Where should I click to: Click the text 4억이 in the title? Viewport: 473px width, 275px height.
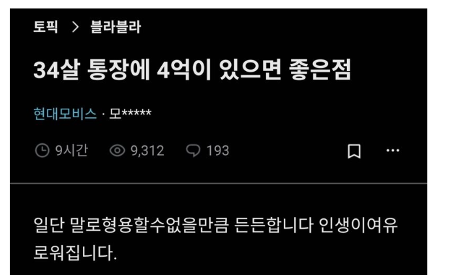coord(184,70)
